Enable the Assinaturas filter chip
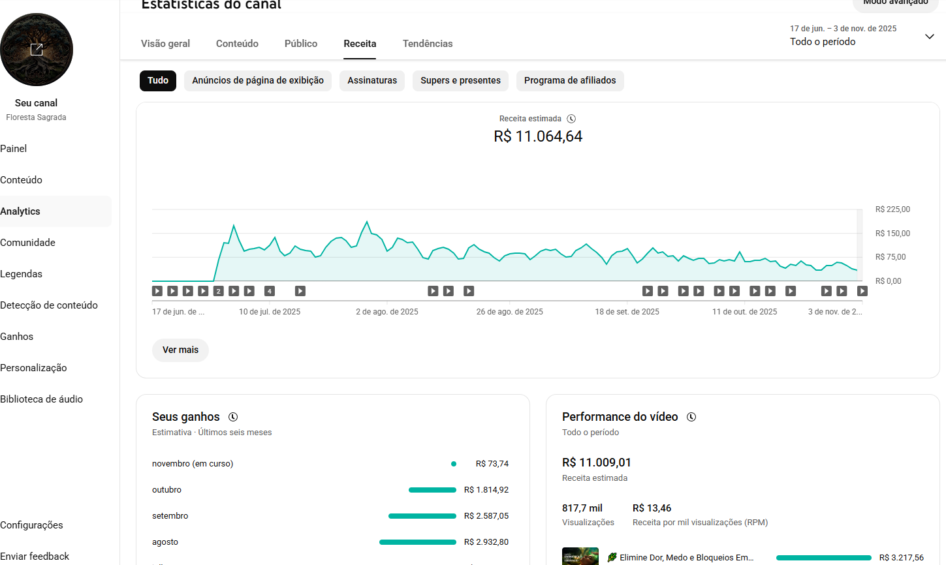The height and width of the screenshot is (565, 946). coord(372,81)
